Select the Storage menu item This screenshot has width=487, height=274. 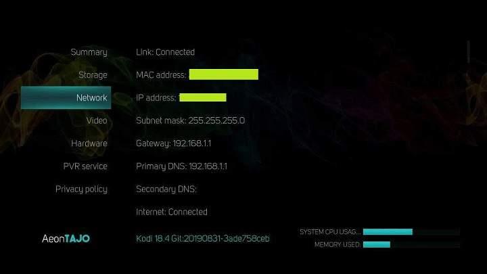click(93, 75)
